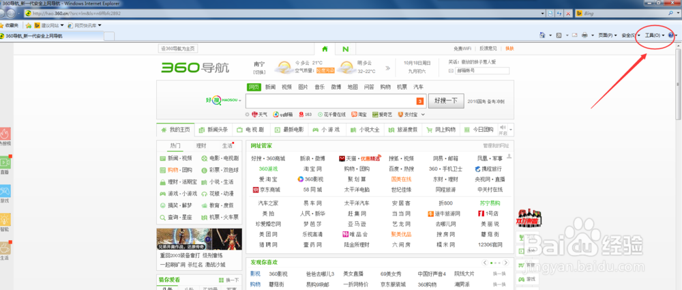Click the 好搜一下 search button

(446, 100)
